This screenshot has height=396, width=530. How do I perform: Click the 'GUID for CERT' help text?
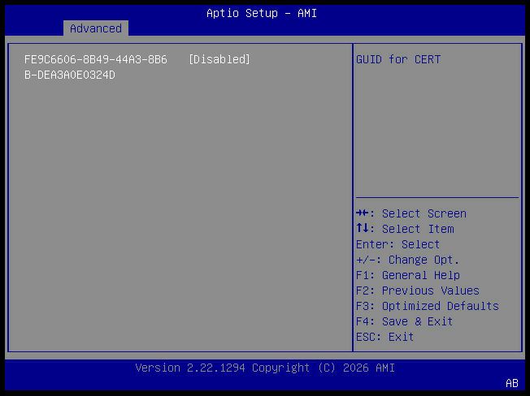[x=398, y=59]
